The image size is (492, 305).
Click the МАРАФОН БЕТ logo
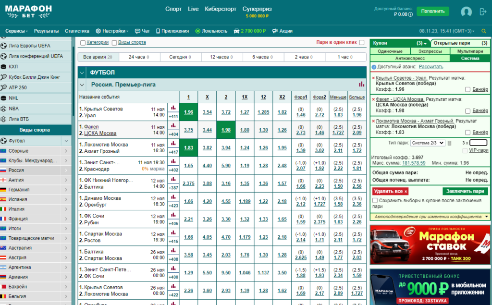point(28,12)
